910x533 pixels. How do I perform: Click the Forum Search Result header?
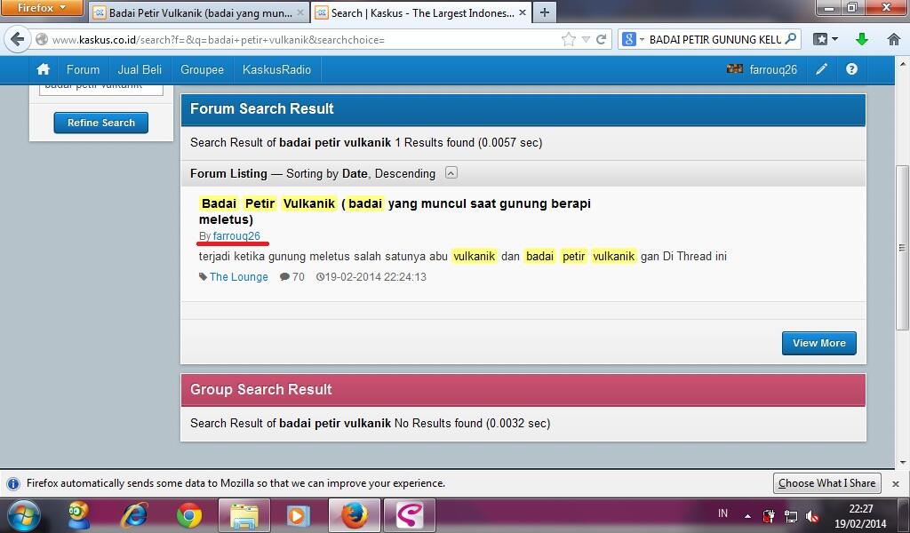click(x=523, y=109)
